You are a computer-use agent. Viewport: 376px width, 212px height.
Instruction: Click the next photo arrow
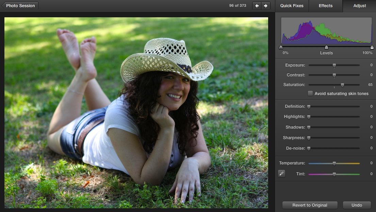click(x=266, y=6)
